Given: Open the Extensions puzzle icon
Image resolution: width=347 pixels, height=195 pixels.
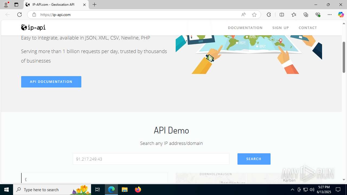Looking at the screenshot, I should [x=269, y=15].
